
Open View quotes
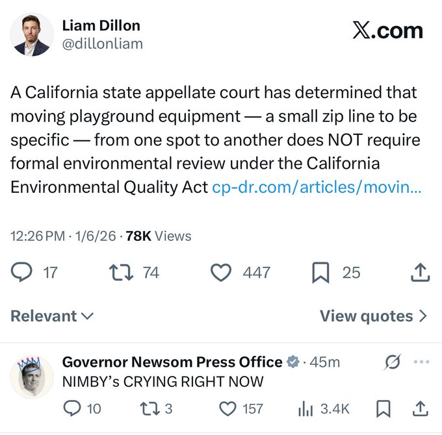point(374,316)
